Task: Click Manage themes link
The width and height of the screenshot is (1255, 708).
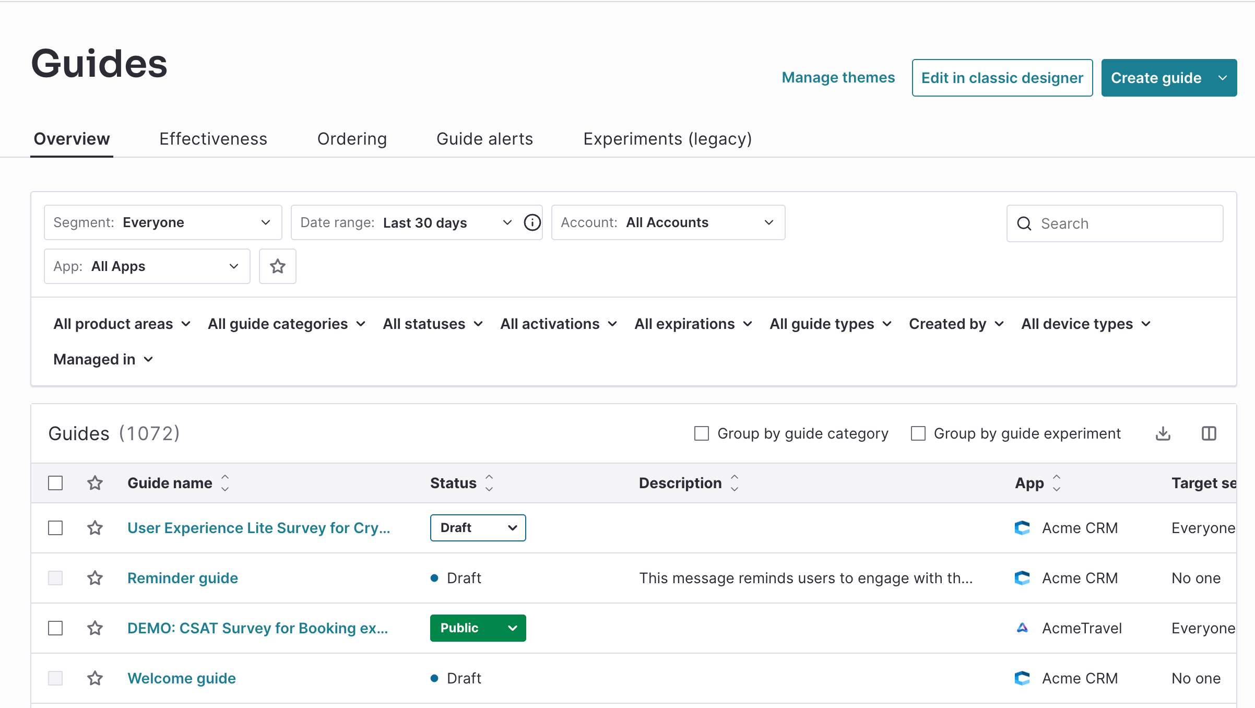Action: (838, 78)
